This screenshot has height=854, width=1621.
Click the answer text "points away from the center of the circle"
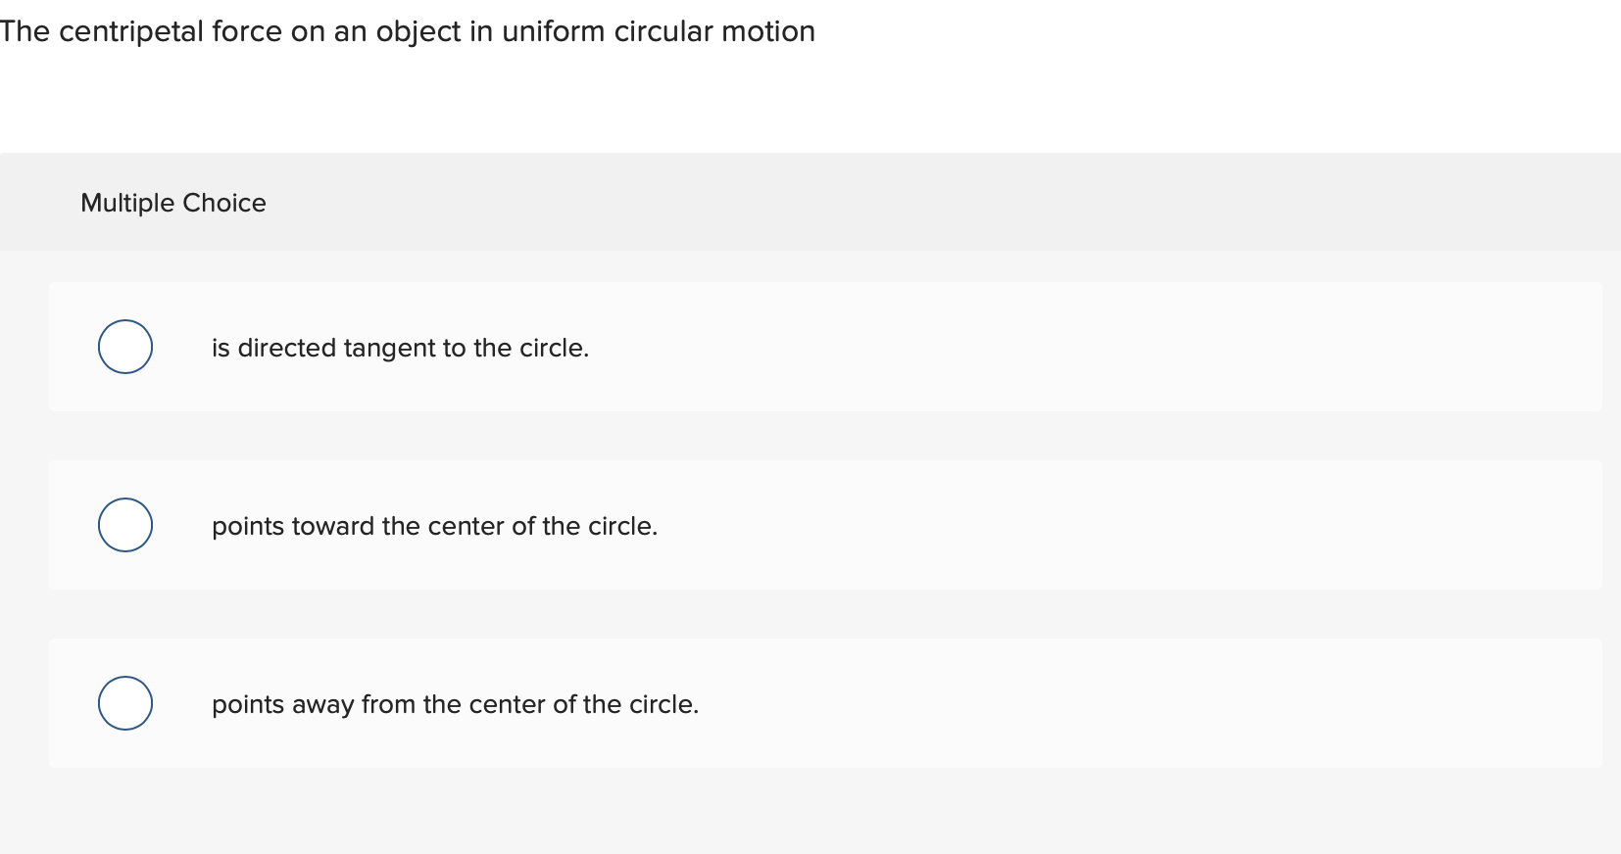click(x=455, y=704)
